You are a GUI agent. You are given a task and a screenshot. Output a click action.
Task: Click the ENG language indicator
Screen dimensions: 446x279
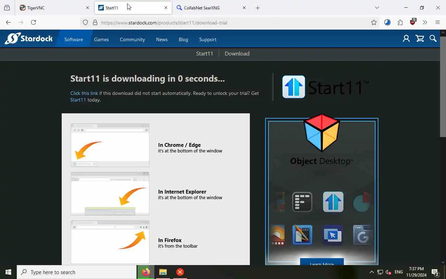click(x=399, y=272)
